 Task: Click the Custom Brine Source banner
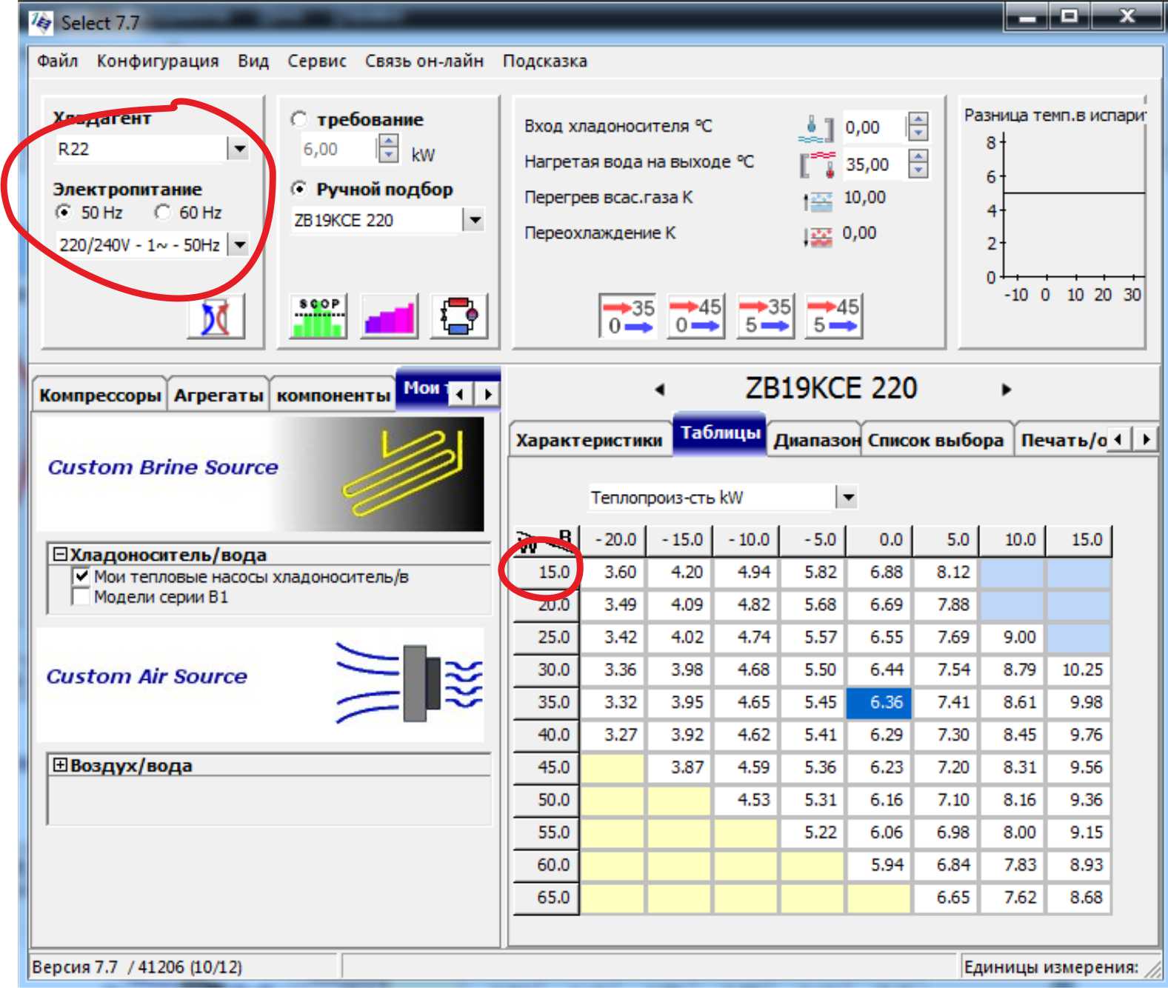[260, 473]
